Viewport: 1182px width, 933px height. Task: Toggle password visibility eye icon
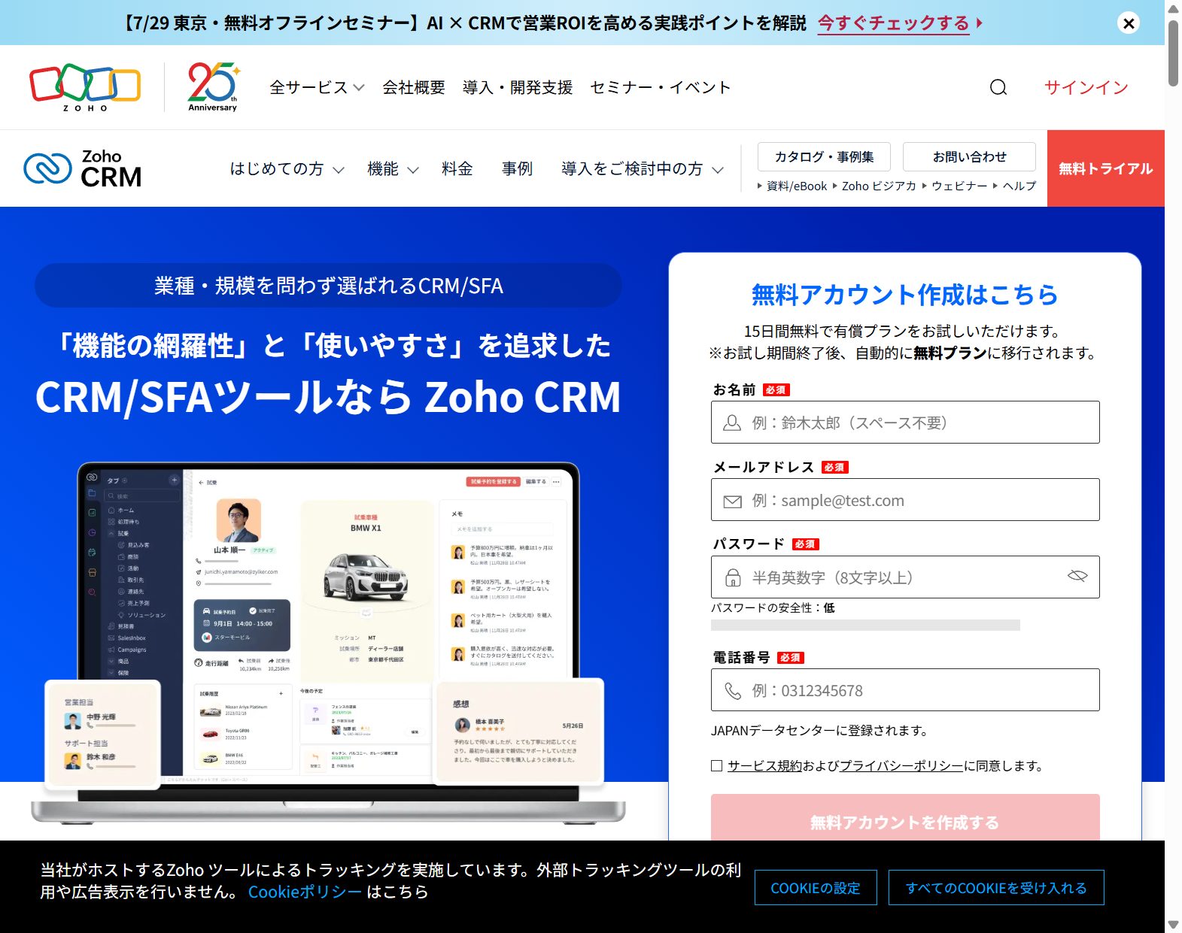(1077, 576)
